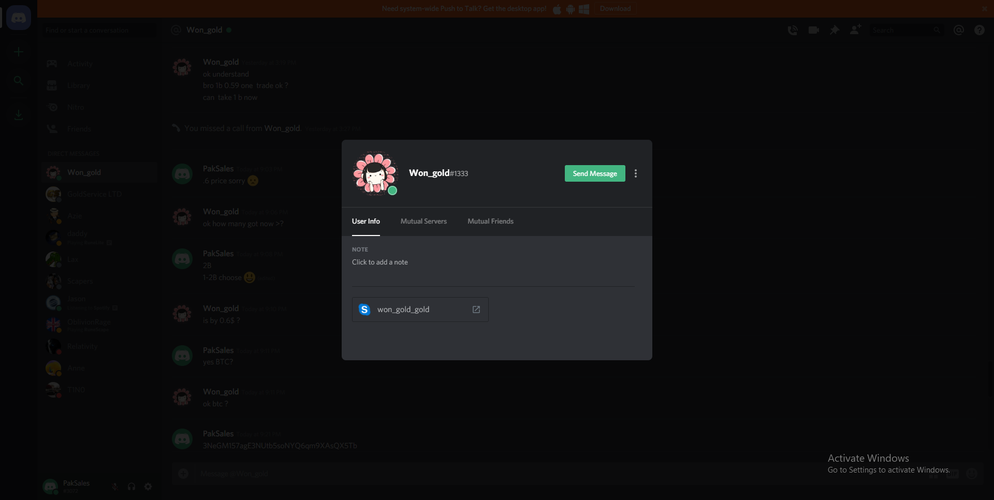The image size is (994, 500).
Task: Open the GoldService LTD conversation
Action: [99, 194]
